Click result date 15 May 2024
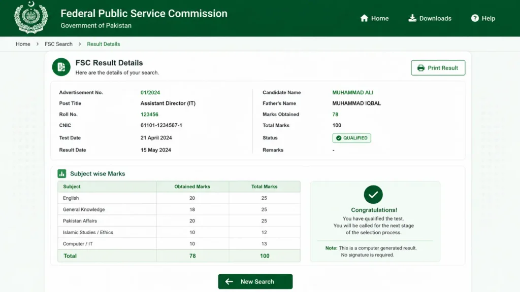 point(156,150)
